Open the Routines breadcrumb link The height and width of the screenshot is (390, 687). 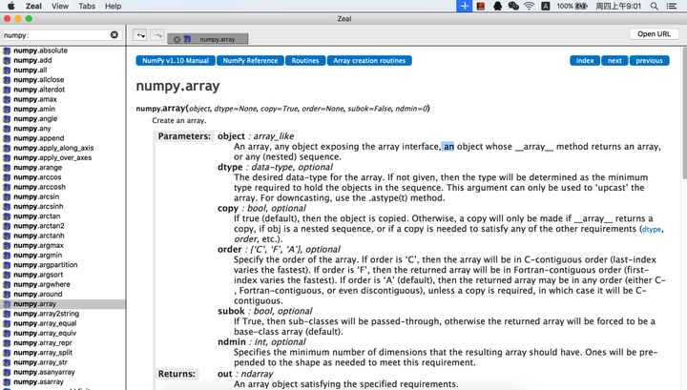point(305,60)
